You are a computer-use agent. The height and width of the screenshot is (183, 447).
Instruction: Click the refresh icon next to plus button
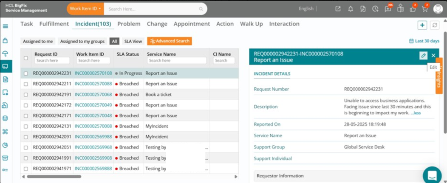coord(434,25)
